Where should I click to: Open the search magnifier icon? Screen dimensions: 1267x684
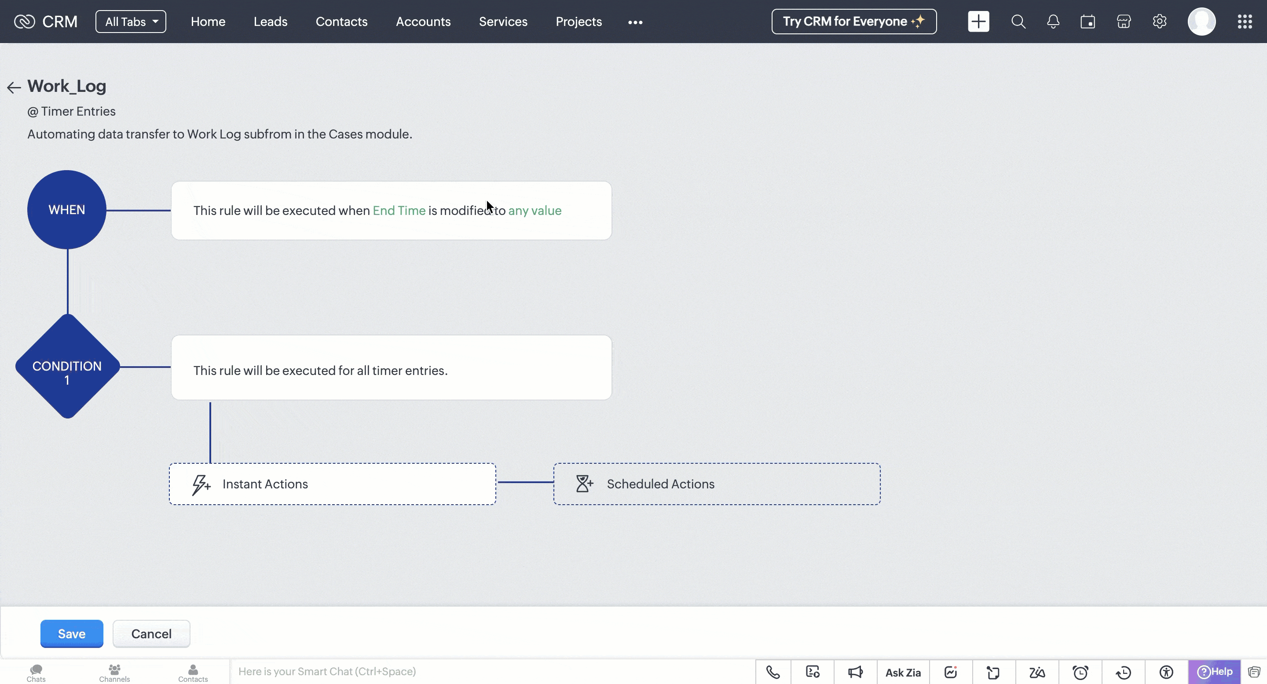[x=1018, y=22]
